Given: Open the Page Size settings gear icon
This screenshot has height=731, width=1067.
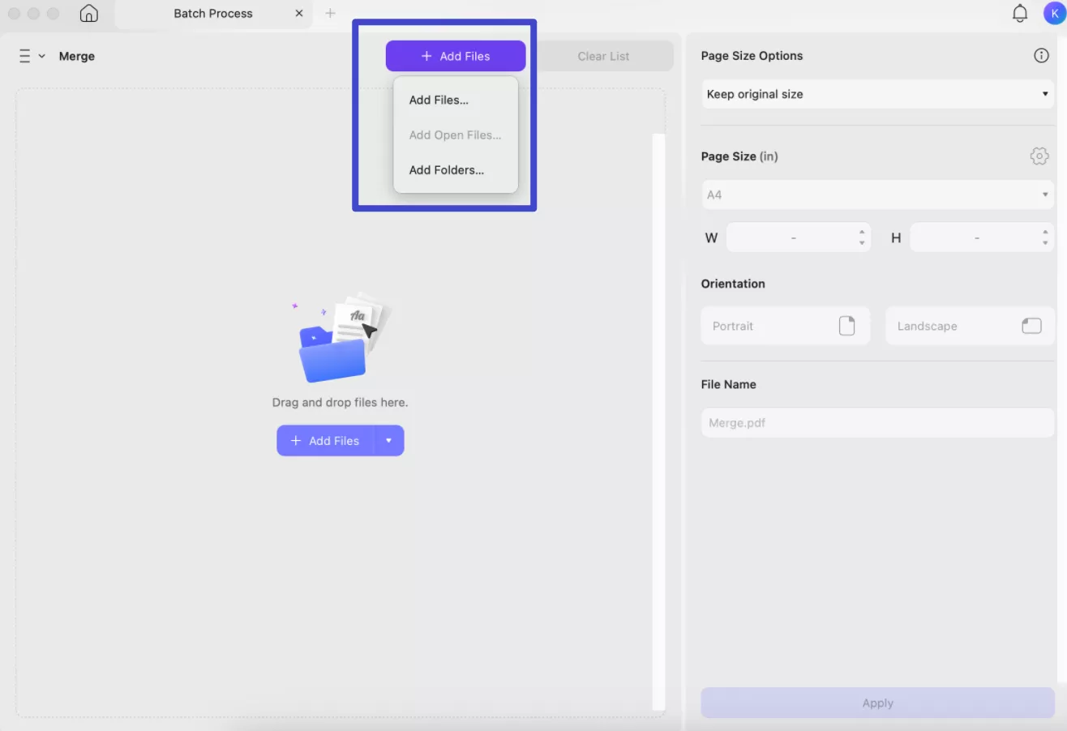Looking at the screenshot, I should tap(1039, 156).
